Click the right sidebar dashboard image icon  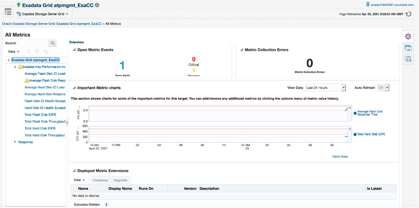tap(408, 48)
